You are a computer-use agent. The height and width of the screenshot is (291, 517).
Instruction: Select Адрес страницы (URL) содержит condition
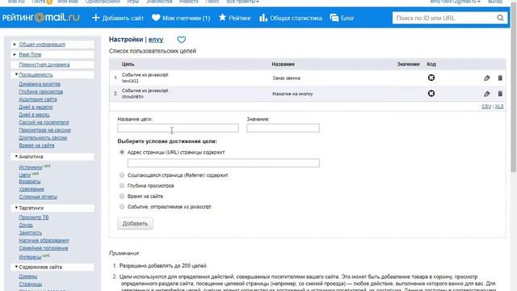coord(122,153)
